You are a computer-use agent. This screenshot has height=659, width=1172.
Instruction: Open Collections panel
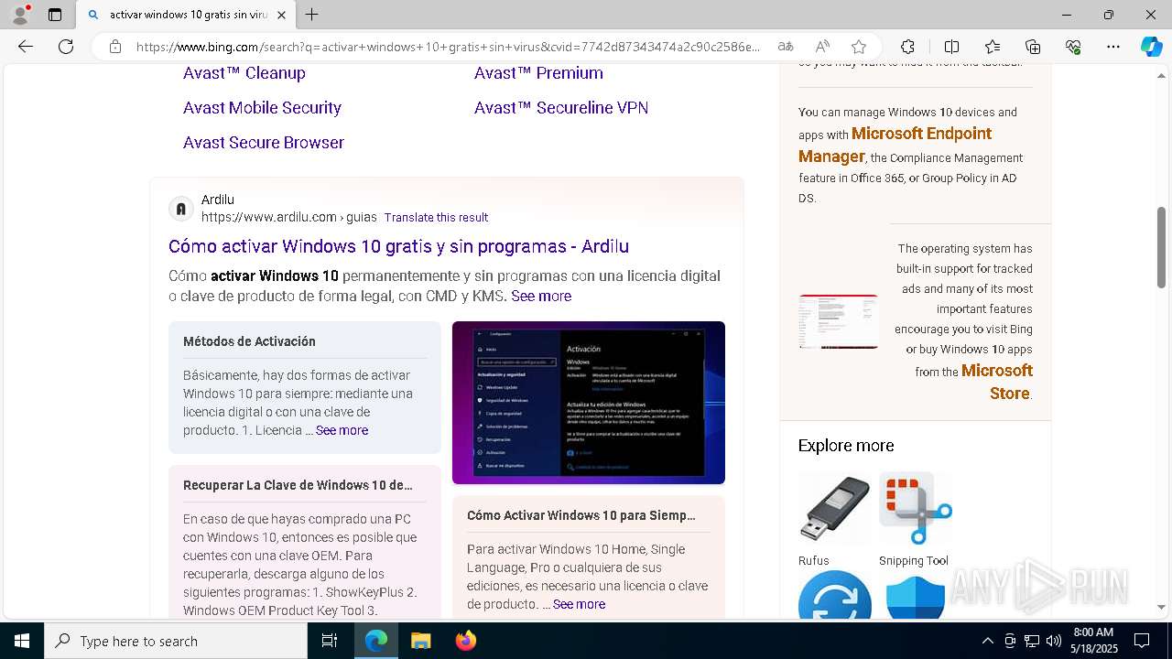pos(1033,47)
